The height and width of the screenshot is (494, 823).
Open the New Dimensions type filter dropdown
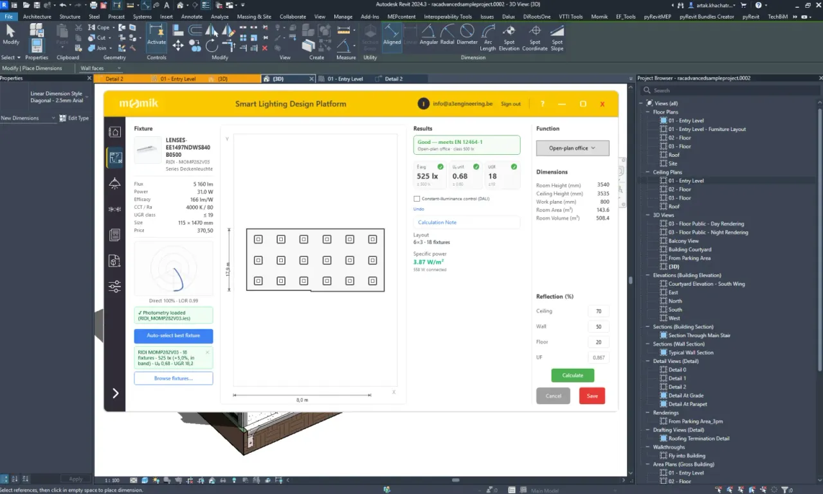pos(28,118)
